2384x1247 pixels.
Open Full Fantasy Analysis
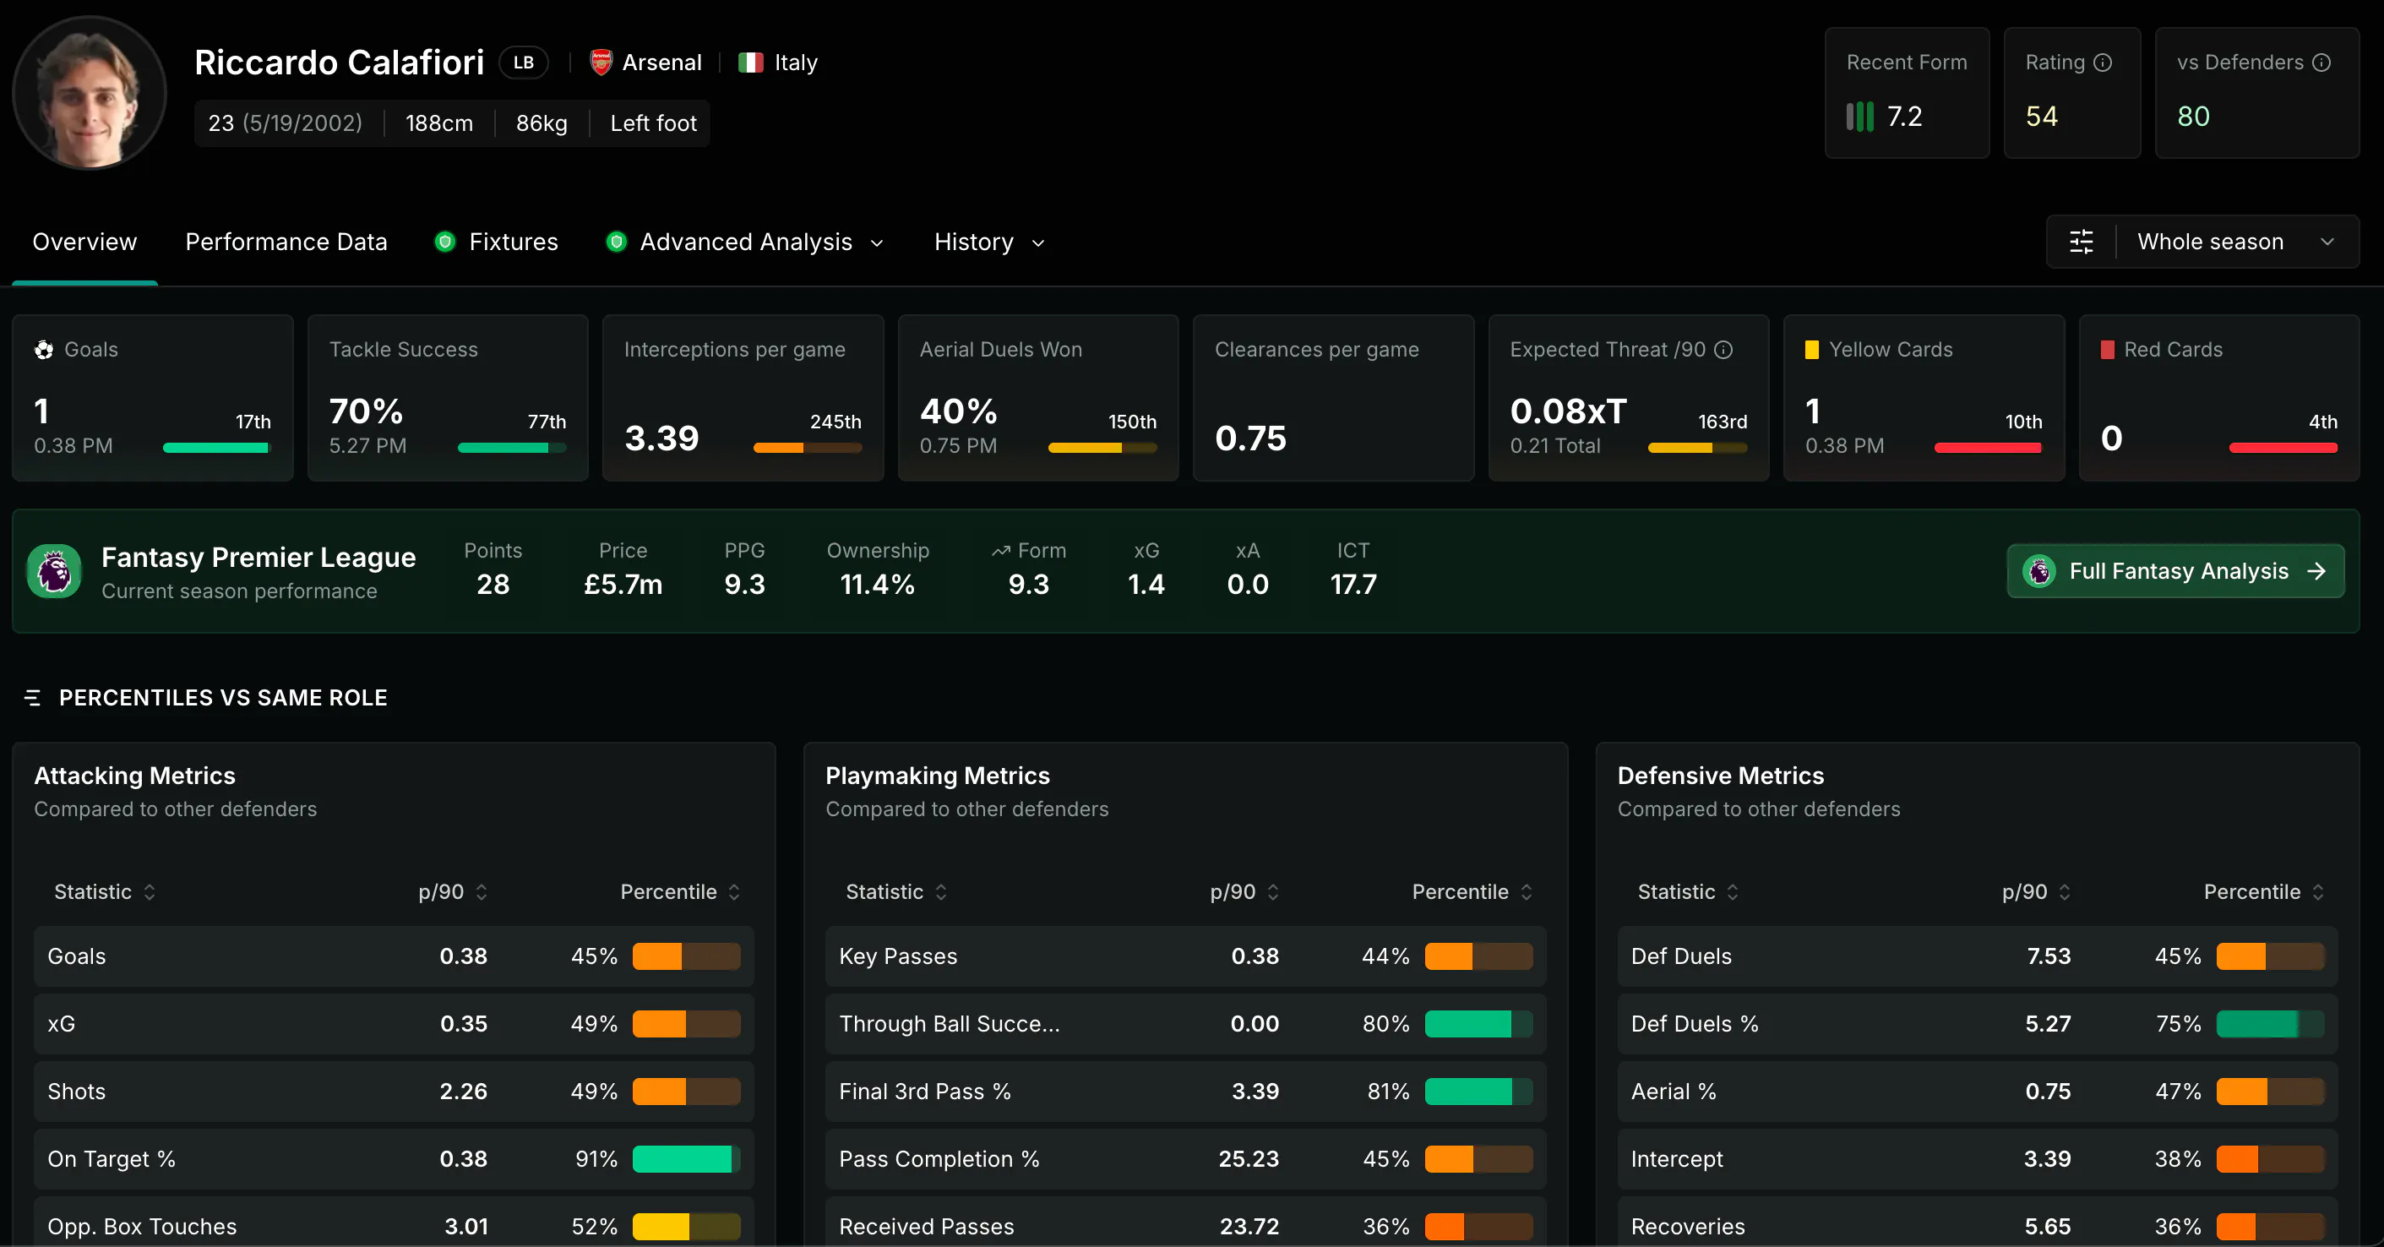(x=2174, y=571)
